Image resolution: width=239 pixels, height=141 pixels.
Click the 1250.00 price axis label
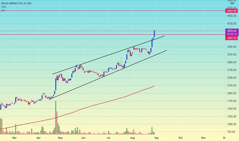[x=232, y=116]
